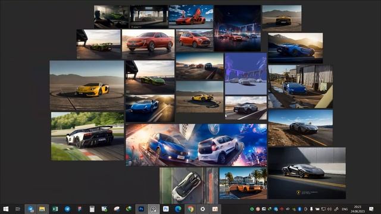Screen dimensions: 381x214
Task: Select image of man sitting near green car
Action: [111, 17]
